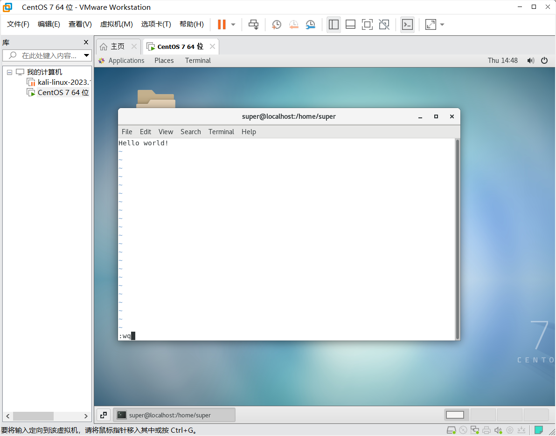
Task: Open the 虚拟机(M) menu
Action: tap(116, 24)
